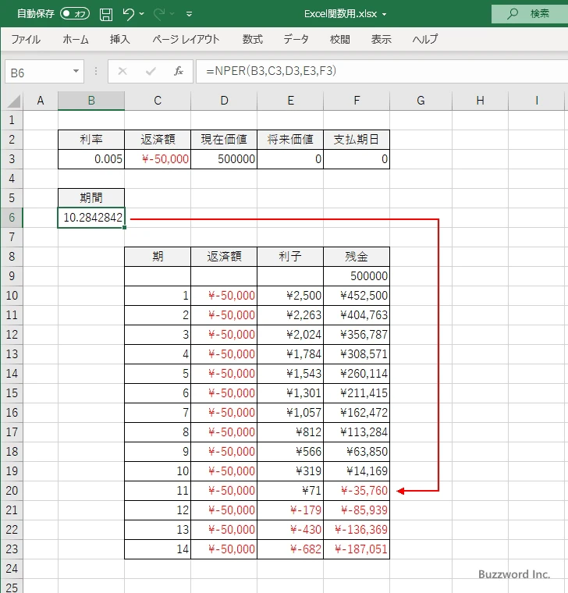Click the Save icon in the title bar
The width and height of the screenshot is (568, 593).
click(x=106, y=14)
